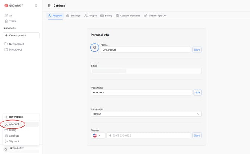Click the Create project button

[21, 35]
